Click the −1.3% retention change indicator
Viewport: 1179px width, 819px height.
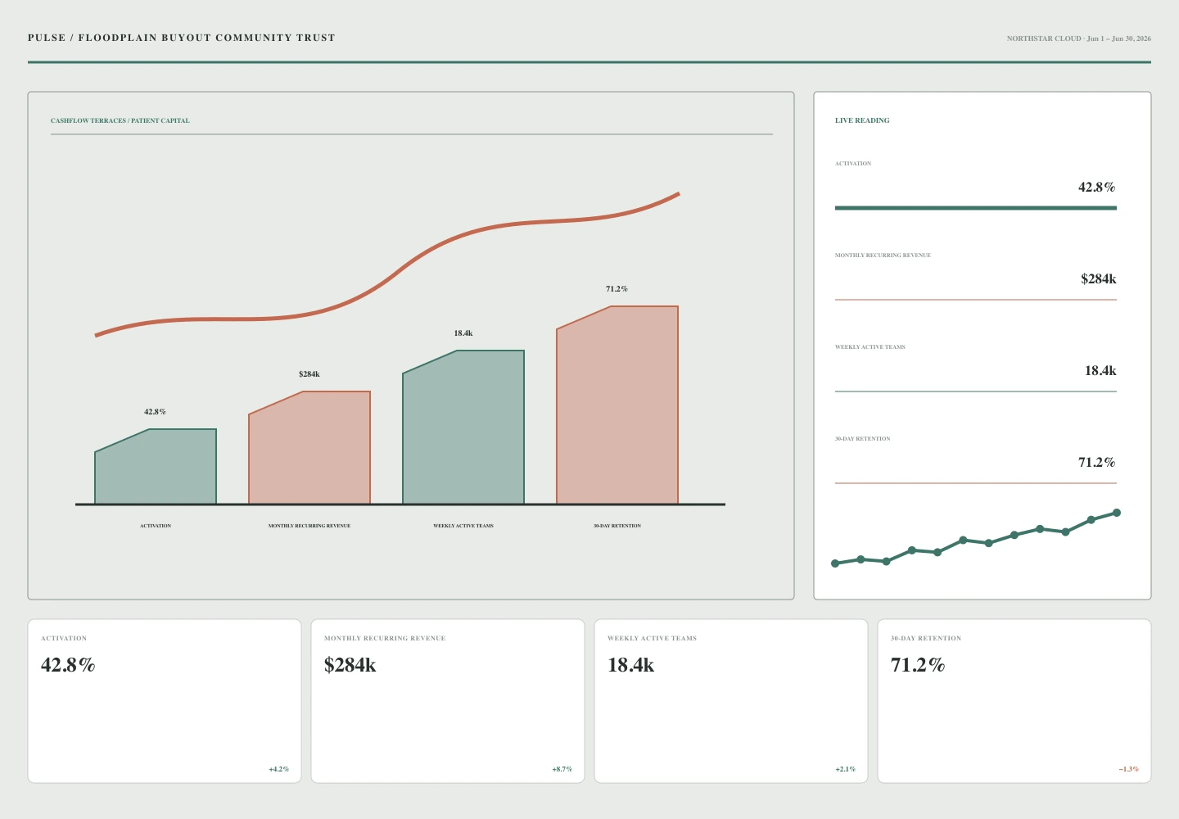coord(1128,769)
